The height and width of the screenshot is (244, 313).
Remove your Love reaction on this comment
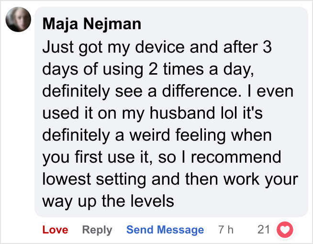tap(55, 230)
